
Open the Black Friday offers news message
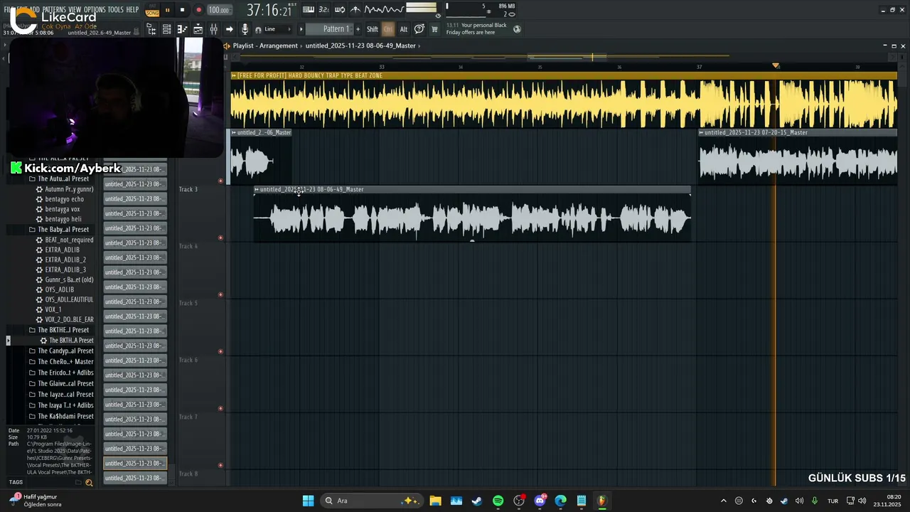tap(476, 28)
